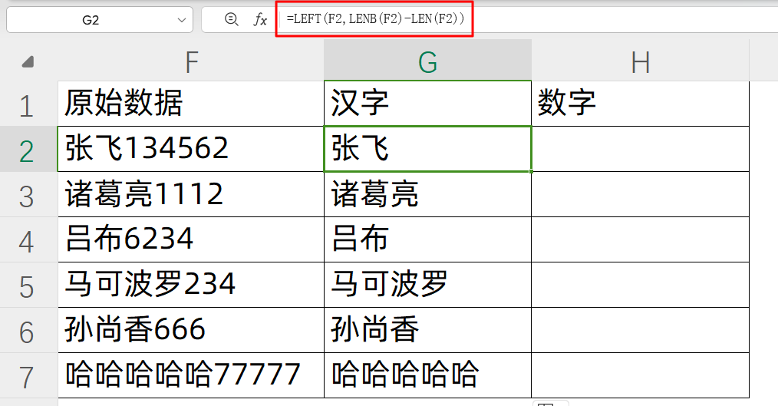Click the header cell 数字

pos(640,104)
